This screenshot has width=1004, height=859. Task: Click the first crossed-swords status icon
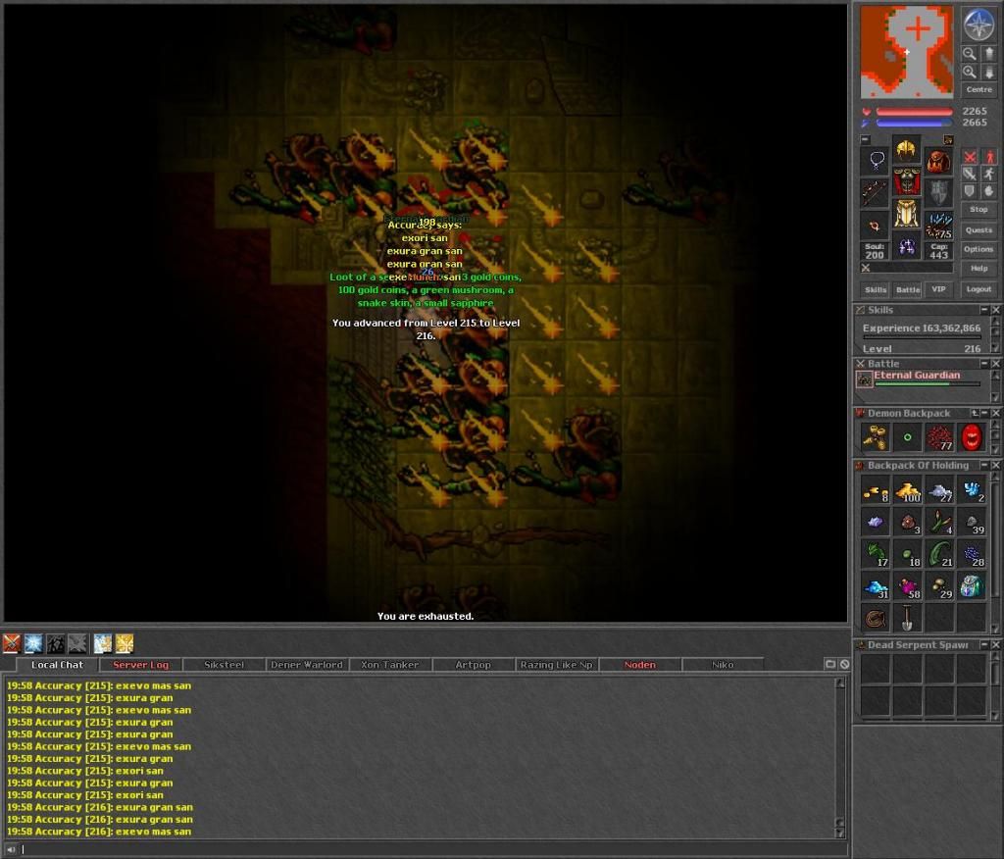point(12,643)
